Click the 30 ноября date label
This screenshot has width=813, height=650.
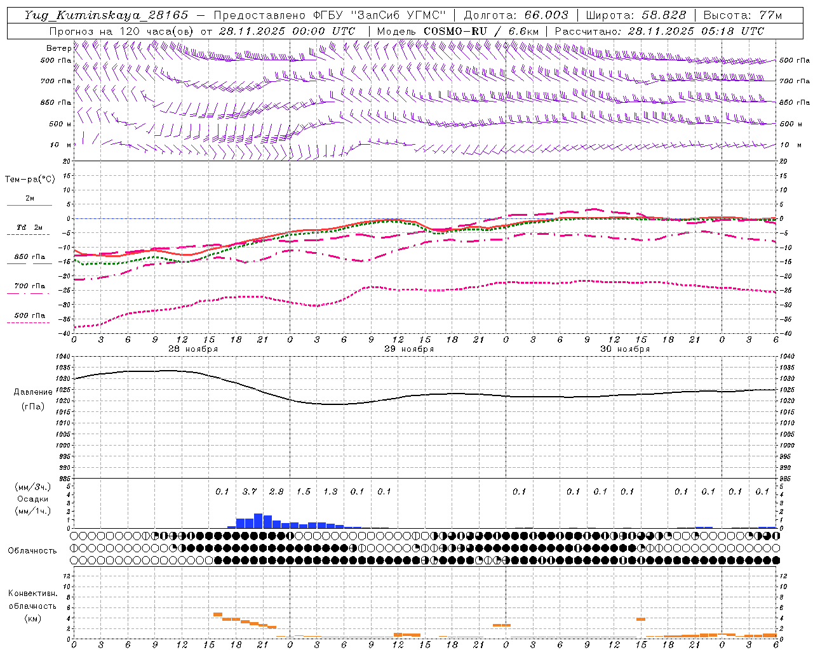pyautogui.click(x=625, y=349)
